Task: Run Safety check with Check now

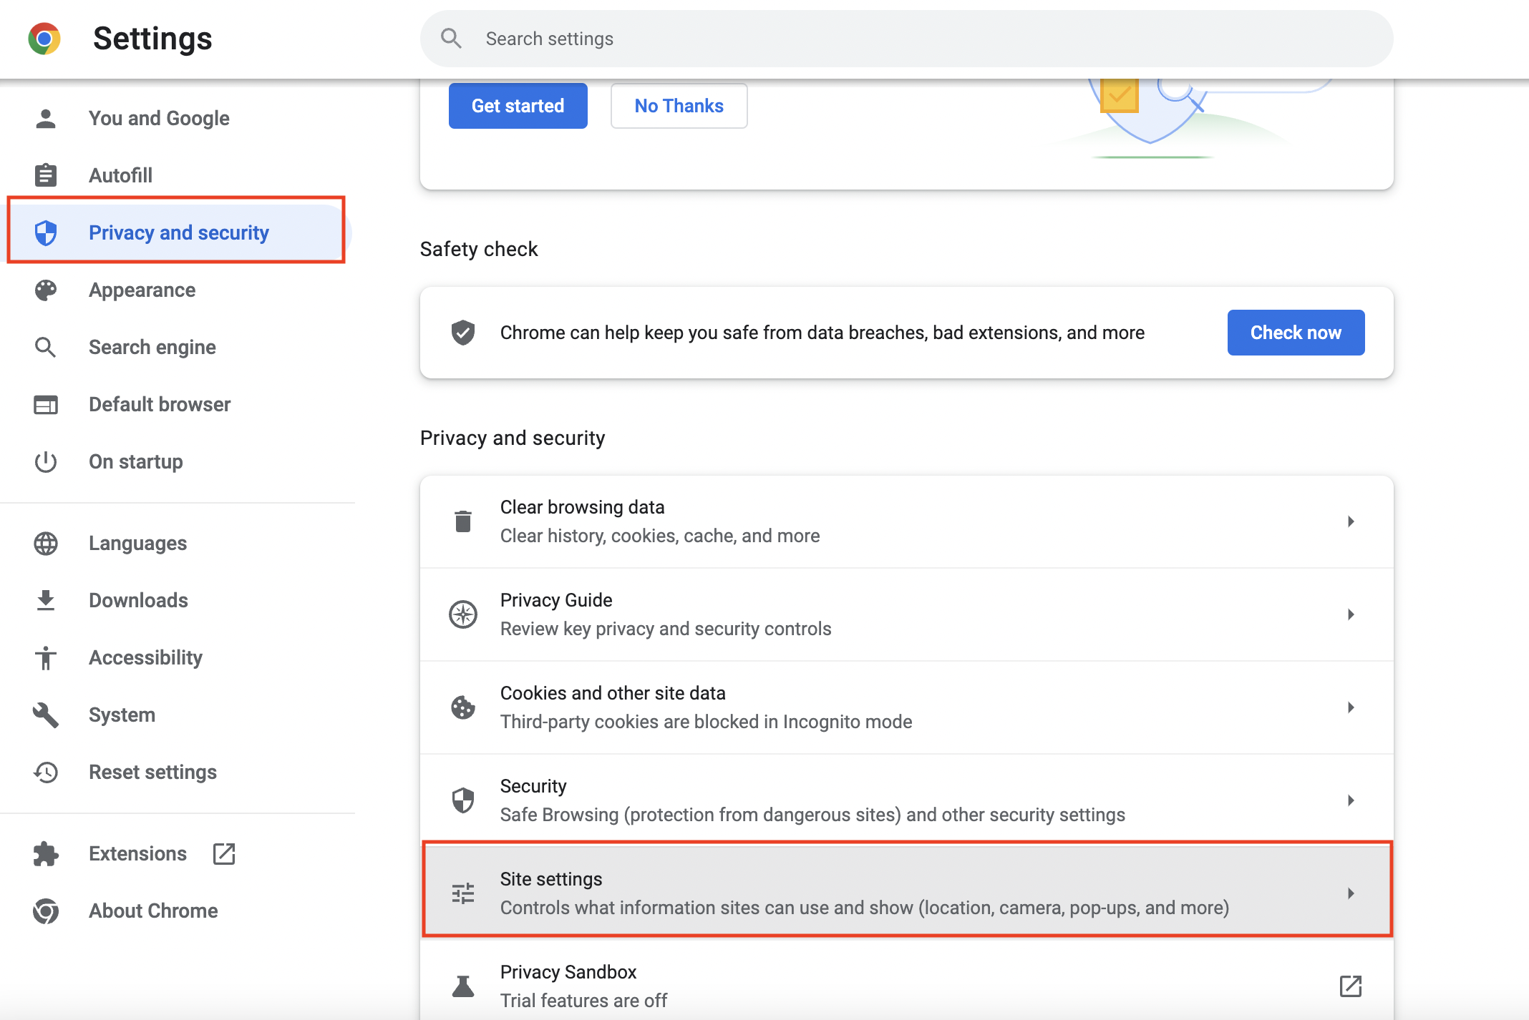Action: (1296, 333)
